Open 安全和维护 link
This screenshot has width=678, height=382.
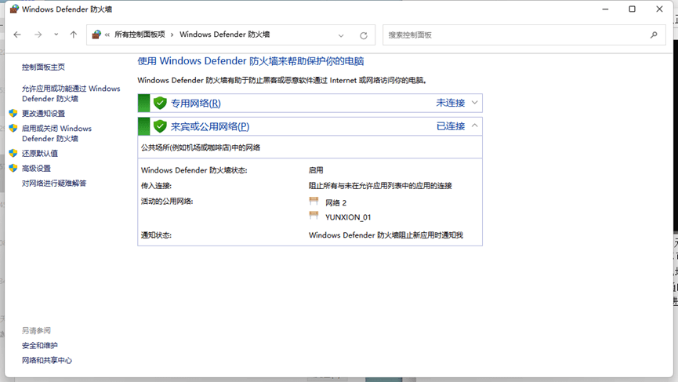click(x=40, y=345)
